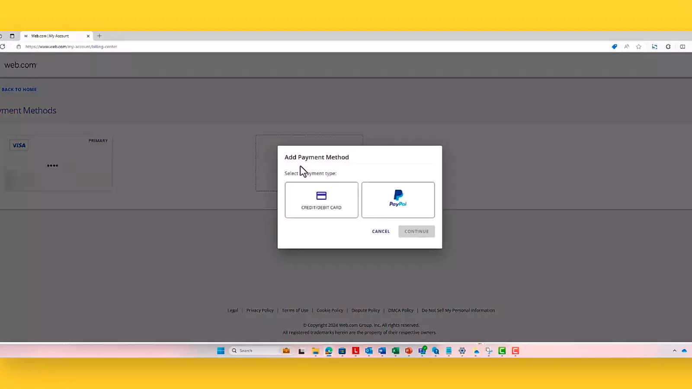Open Outlook from the taskbar

click(369, 351)
